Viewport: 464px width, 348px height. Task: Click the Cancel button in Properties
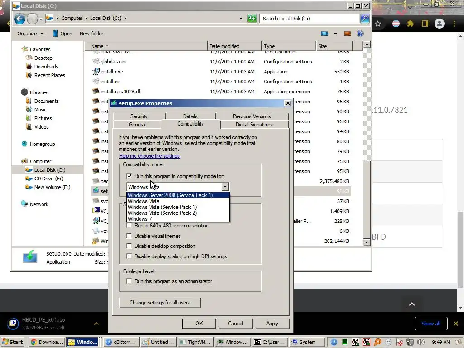235,324
